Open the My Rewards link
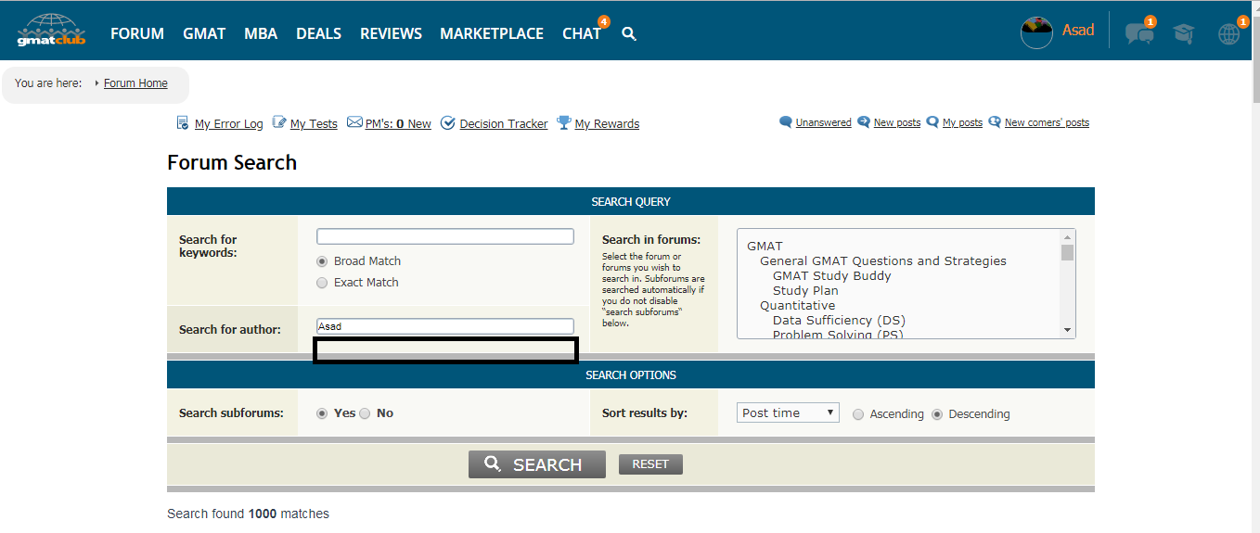The height and width of the screenshot is (533, 1260). tap(607, 124)
